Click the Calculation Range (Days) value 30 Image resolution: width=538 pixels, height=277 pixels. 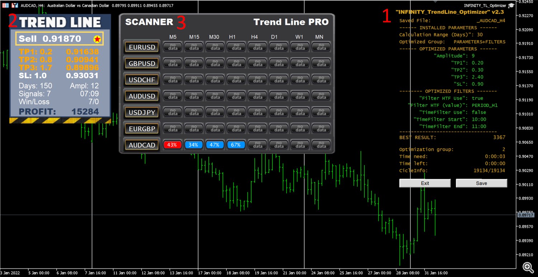point(480,35)
